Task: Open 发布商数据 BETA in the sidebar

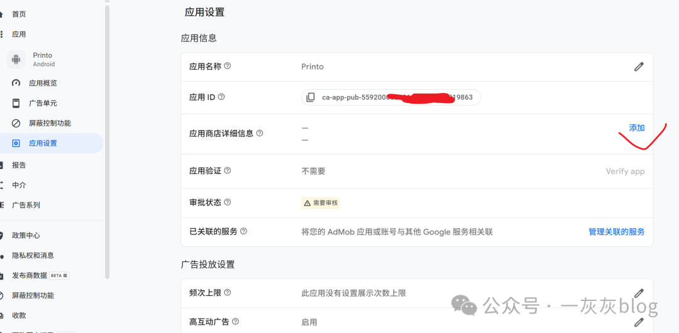Action: tap(40, 275)
